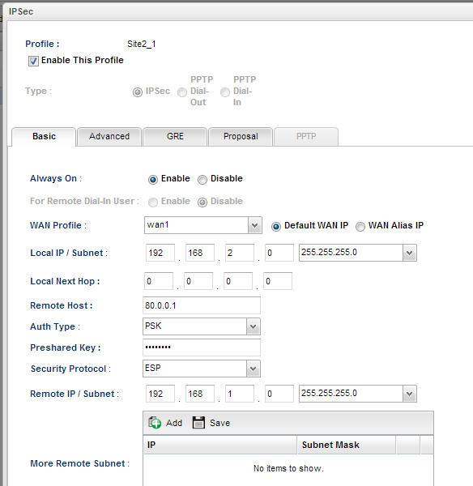
Task: Click the Save floppy disk icon
Action: coord(198,423)
